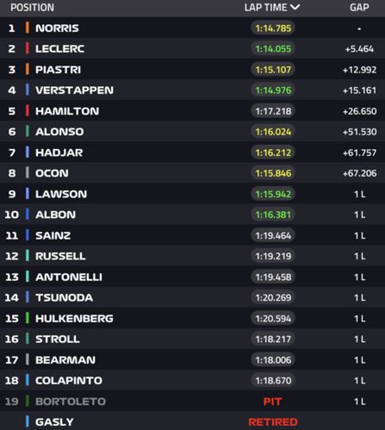
Task: Select TSUNODA row in position 14
Action: (x=192, y=297)
